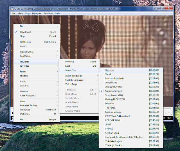Jump to Massara Blue Jeans chapter
The height and width of the screenshot is (151, 180).
coord(131,78)
